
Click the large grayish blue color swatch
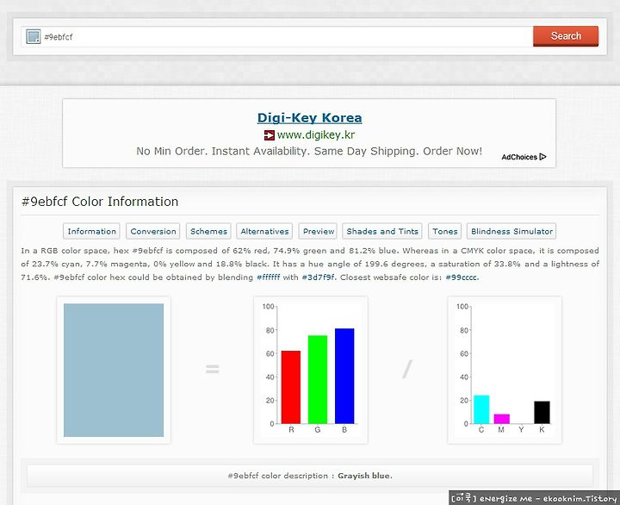(114, 370)
